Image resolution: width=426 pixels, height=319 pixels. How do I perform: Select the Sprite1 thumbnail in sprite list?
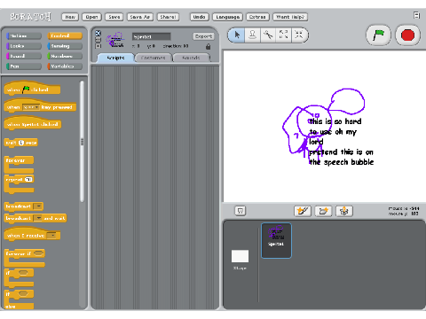tap(276, 240)
